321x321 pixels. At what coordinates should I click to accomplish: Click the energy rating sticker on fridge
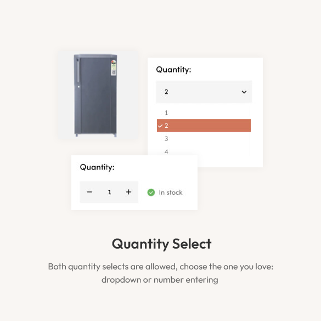tap(114, 67)
